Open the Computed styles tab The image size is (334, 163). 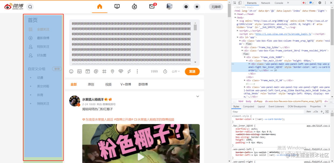click(x=248, y=106)
